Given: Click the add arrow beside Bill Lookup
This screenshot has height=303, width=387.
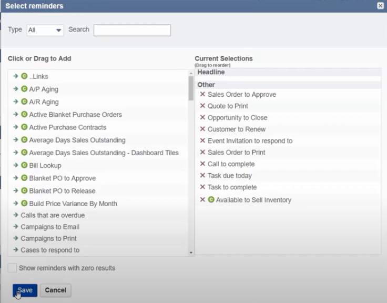Looking at the screenshot, I should click(16, 166).
